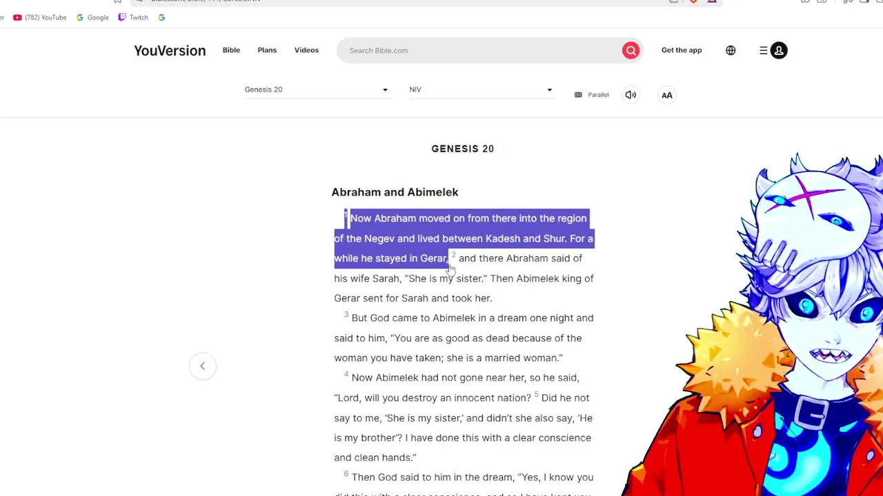Select verse 3 "But God came to Abimelek"
The image size is (883, 496).
[x=464, y=338]
